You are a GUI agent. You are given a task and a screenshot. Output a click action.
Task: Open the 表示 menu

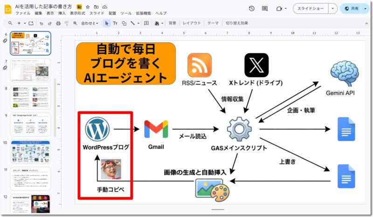pos(50,14)
